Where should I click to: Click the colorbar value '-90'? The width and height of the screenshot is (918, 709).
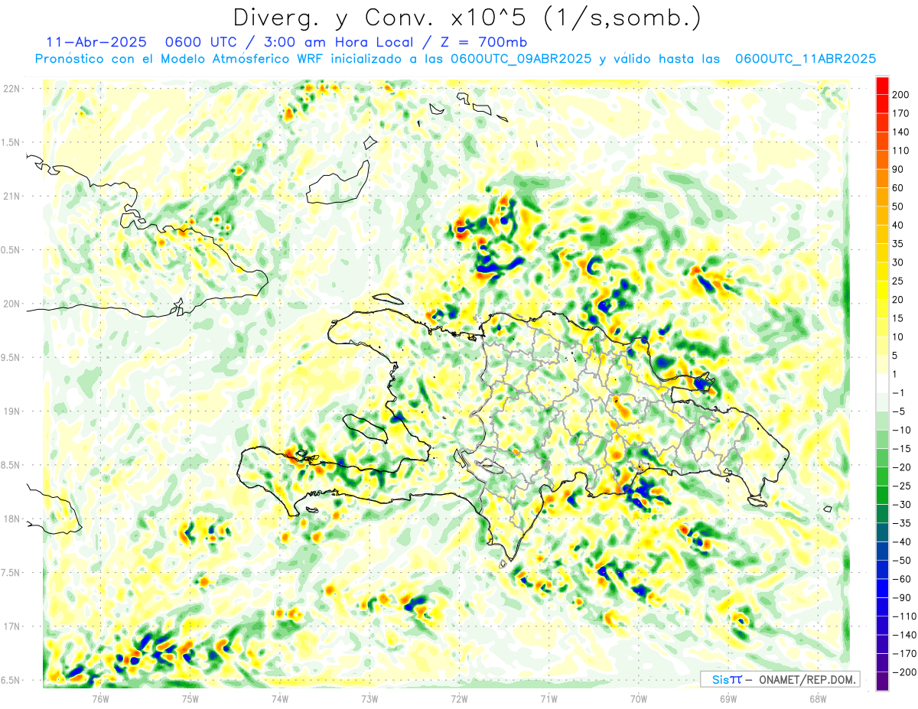tap(901, 597)
